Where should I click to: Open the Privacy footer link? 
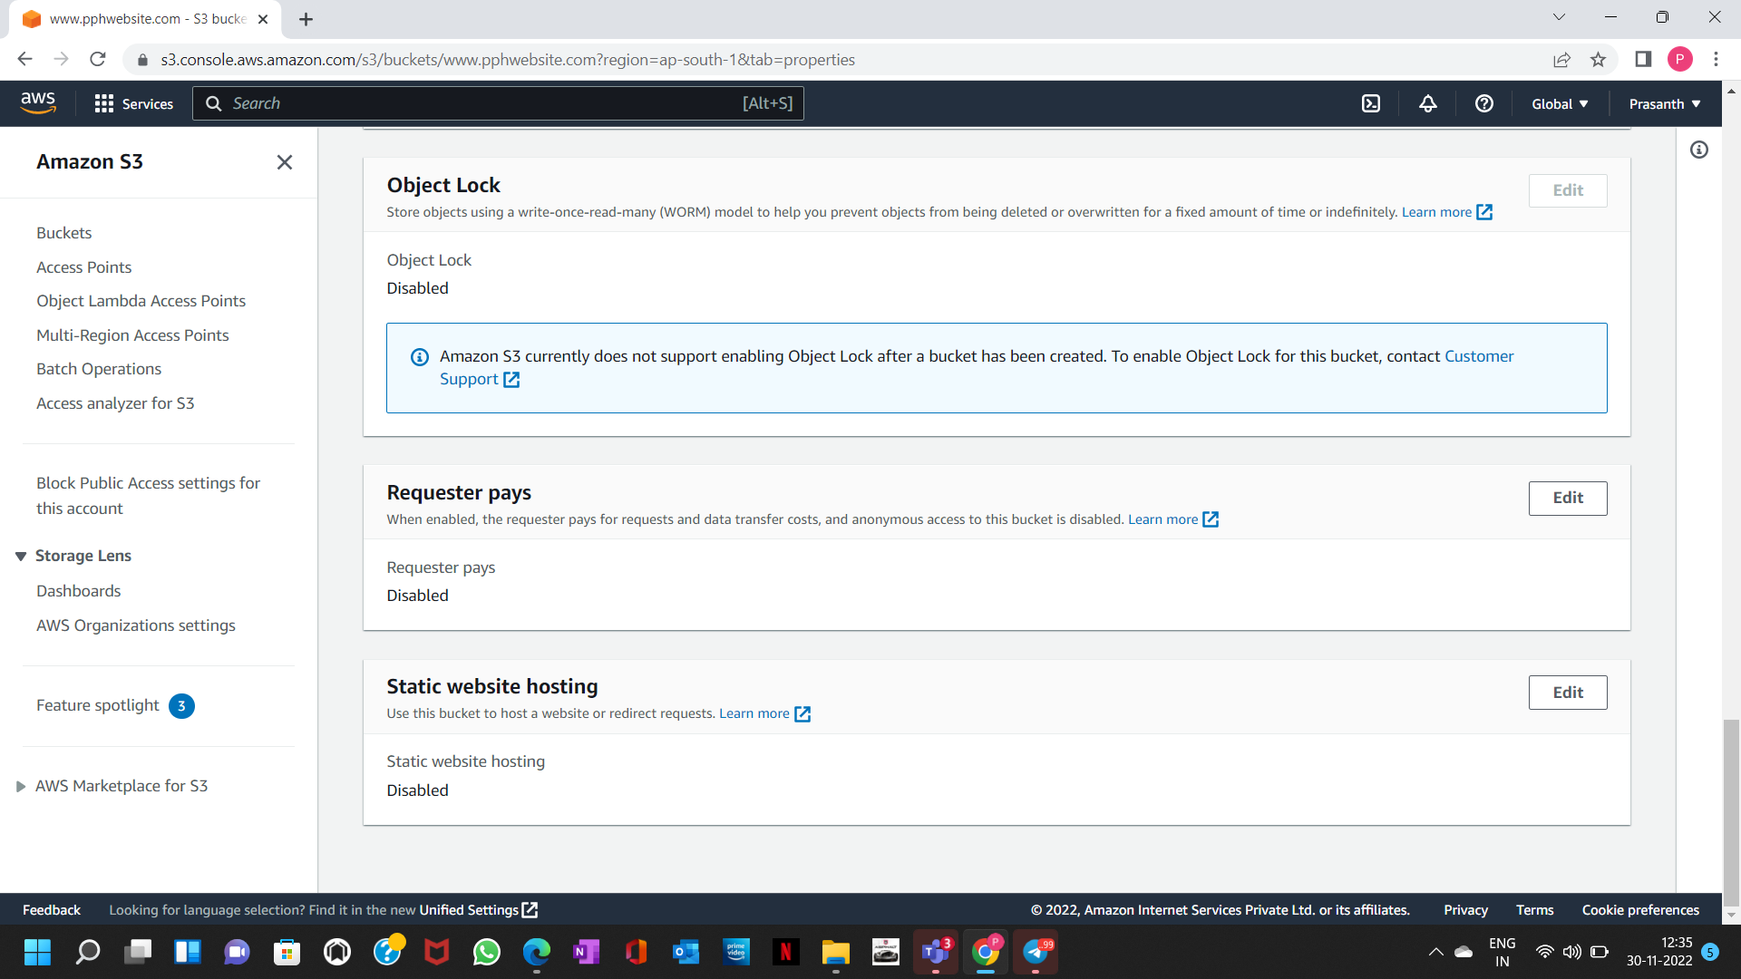pyautogui.click(x=1465, y=910)
